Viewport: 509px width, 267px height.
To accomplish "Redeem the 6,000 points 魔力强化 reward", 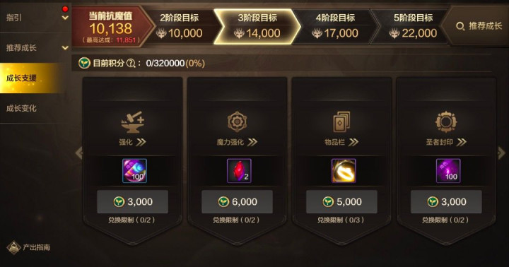I will pyautogui.click(x=238, y=202).
